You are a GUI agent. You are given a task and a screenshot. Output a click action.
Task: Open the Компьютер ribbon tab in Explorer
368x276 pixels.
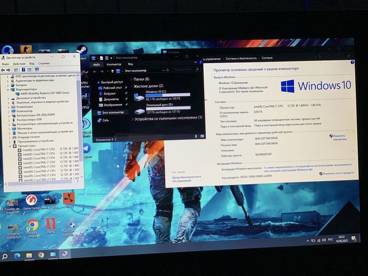coord(114,64)
